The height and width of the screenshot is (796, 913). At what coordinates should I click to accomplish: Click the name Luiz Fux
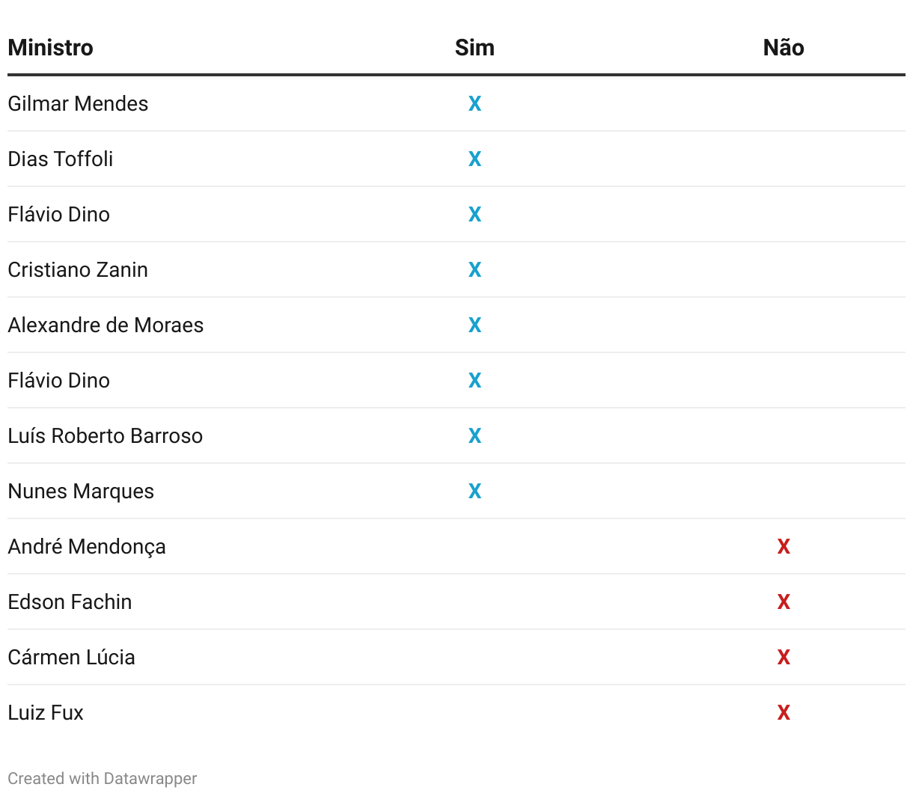[x=46, y=713]
